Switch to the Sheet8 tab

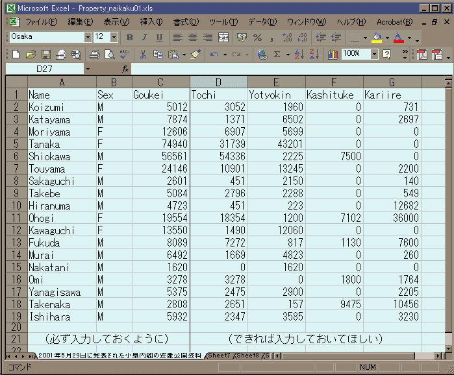247,356
